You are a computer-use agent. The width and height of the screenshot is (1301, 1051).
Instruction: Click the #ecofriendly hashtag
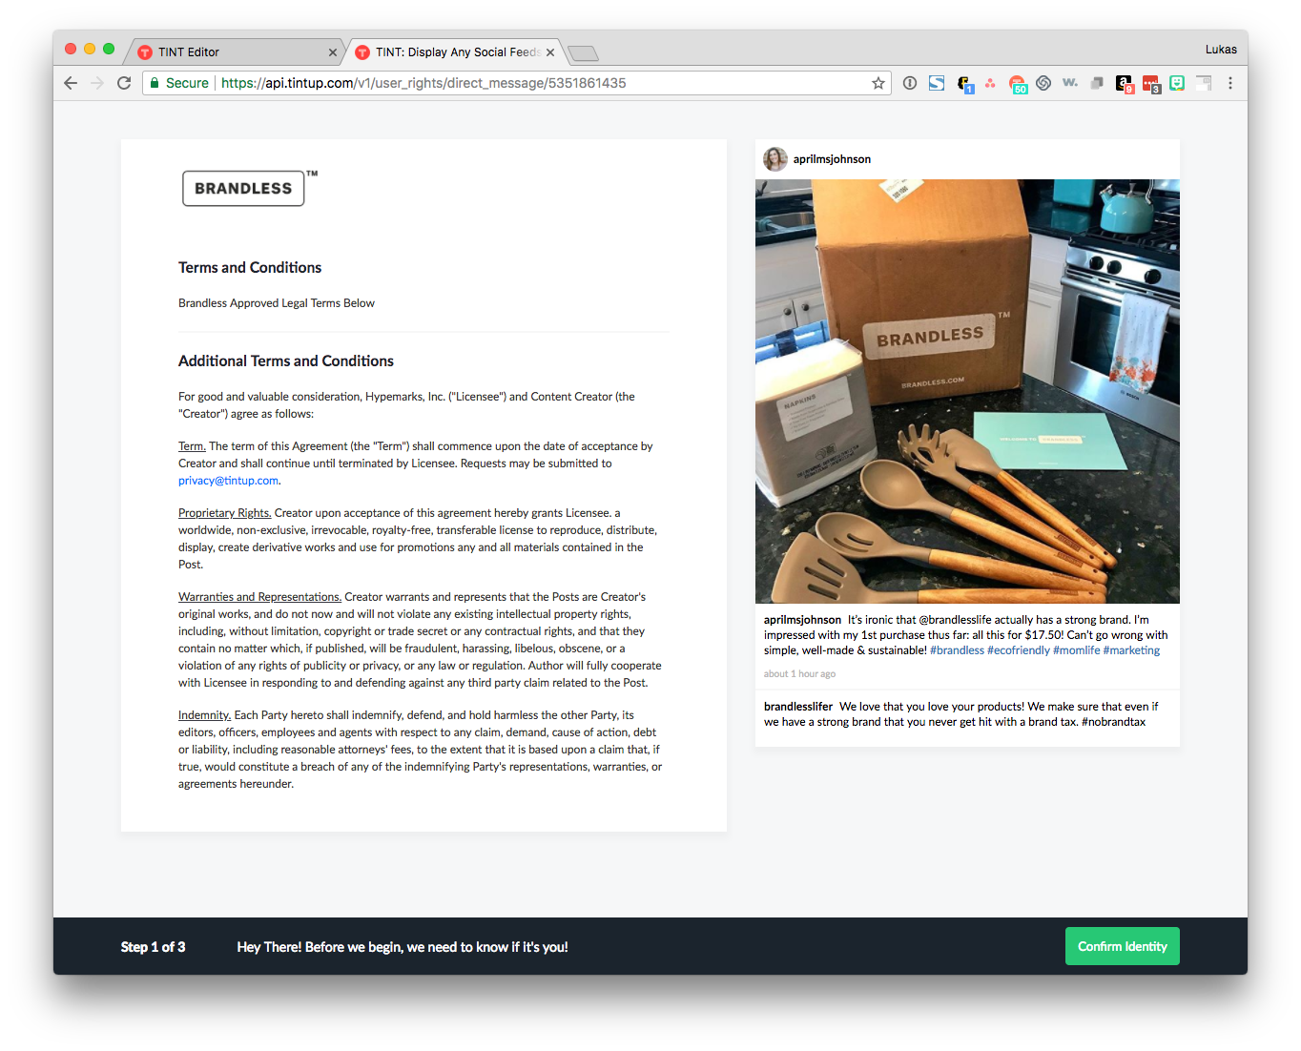pyautogui.click(x=1019, y=650)
